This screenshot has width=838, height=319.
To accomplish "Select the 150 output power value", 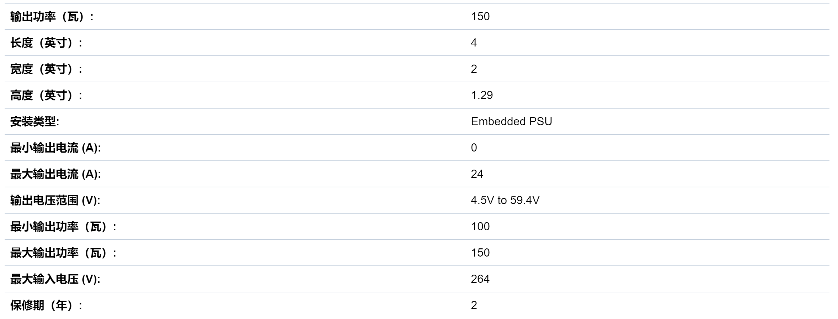I will click(x=480, y=16).
